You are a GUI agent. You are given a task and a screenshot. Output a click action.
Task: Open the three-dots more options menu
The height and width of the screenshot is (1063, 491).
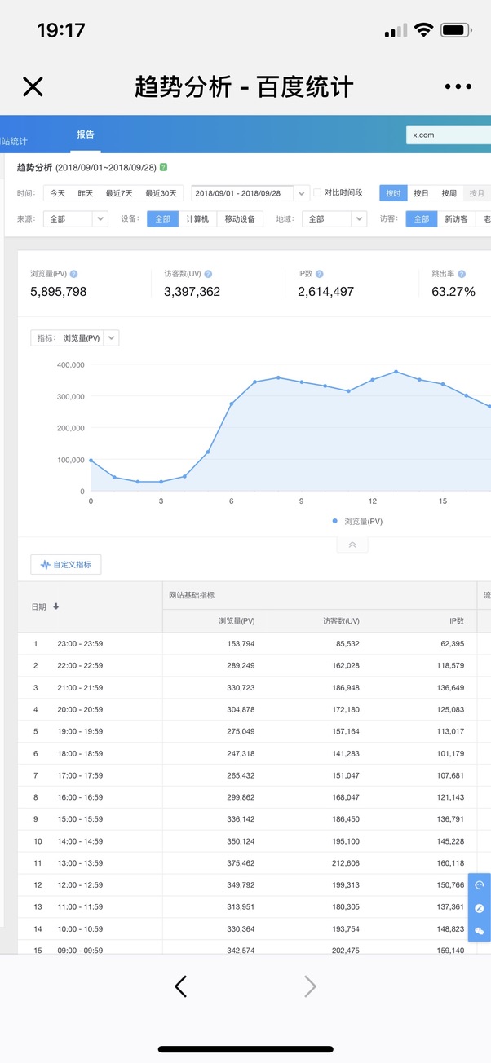coord(458,87)
